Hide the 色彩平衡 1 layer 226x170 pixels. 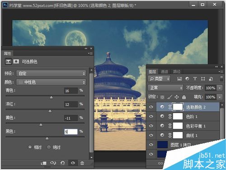151,126
